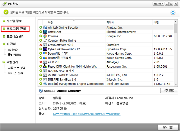Viewport: 180px width, 131px height.
Task: Click green status circle beside Chrome
Action: tap(41, 36)
